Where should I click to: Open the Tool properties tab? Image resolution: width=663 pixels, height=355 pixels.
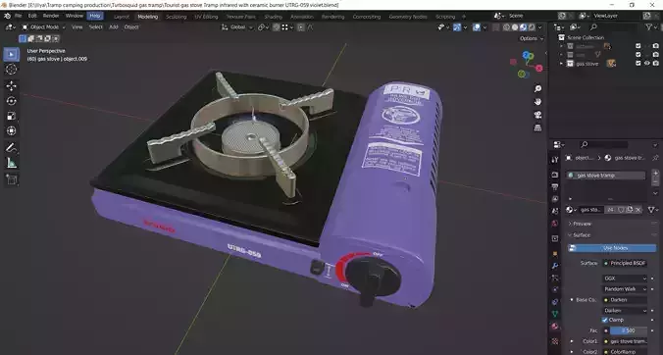click(555, 160)
